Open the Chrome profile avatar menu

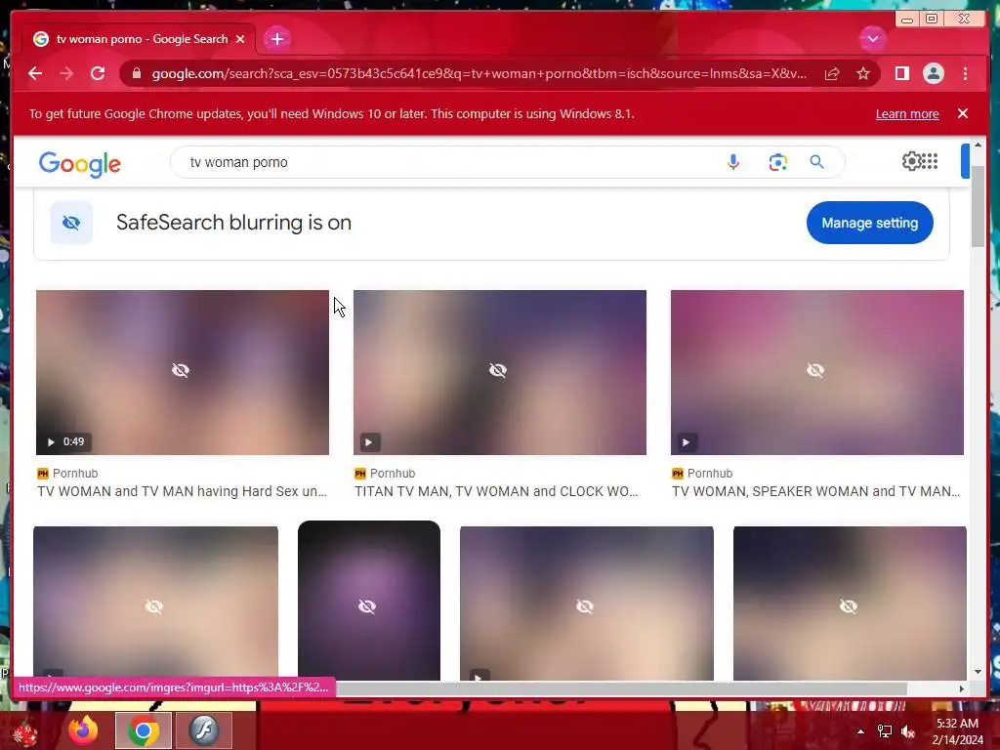pyautogui.click(x=933, y=74)
